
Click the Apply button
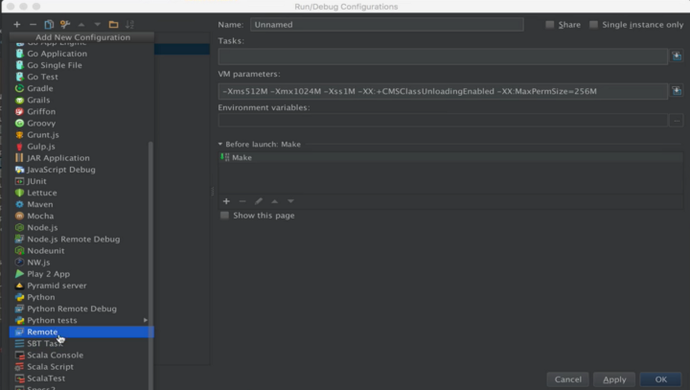point(614,379)
